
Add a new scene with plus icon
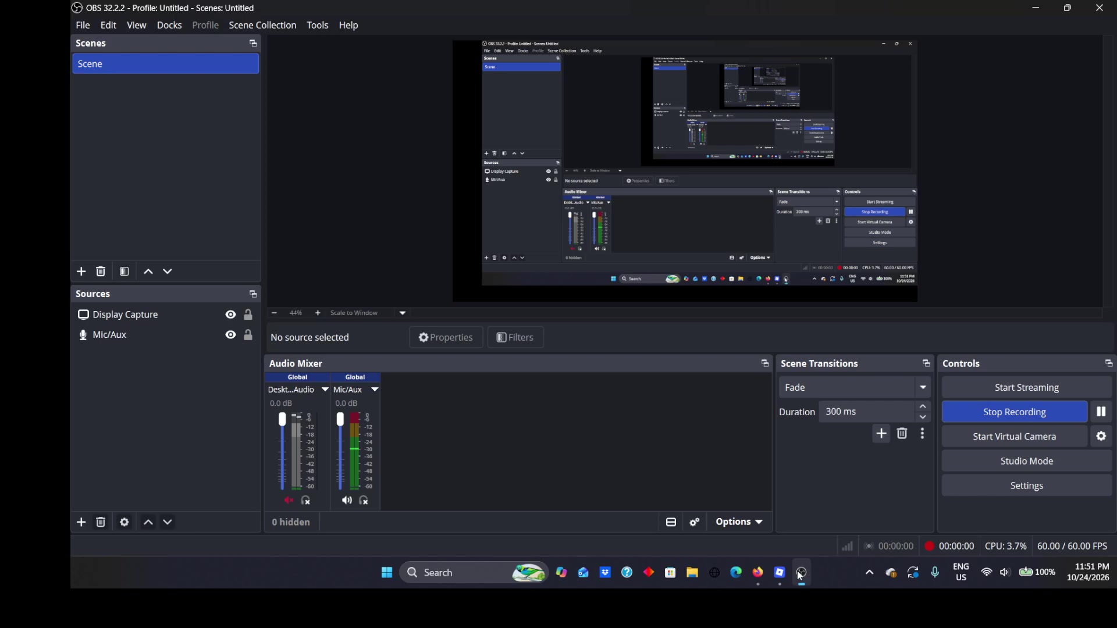coord(81,272)
